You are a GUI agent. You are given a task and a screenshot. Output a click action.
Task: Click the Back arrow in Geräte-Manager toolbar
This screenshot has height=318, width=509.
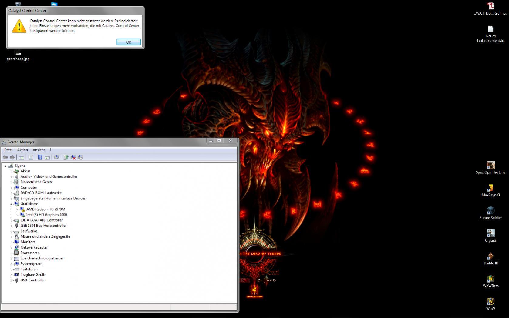pos(5,157)
